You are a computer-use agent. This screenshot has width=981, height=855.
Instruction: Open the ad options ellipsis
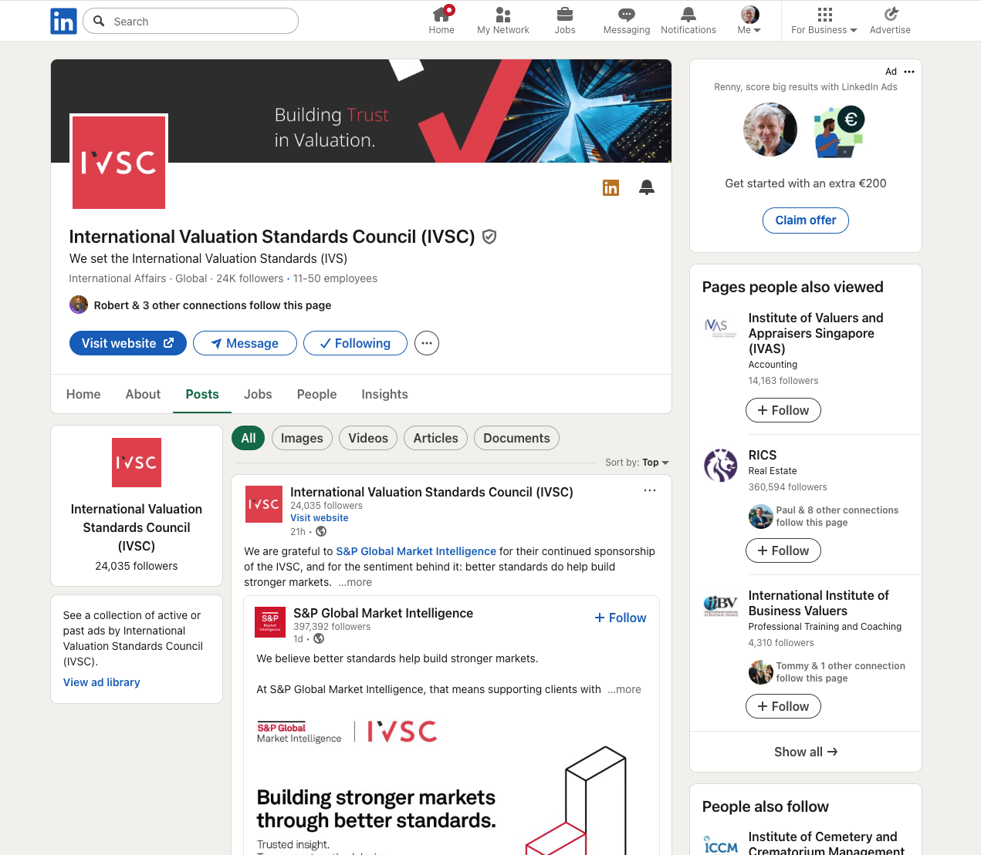click(909, 72)
